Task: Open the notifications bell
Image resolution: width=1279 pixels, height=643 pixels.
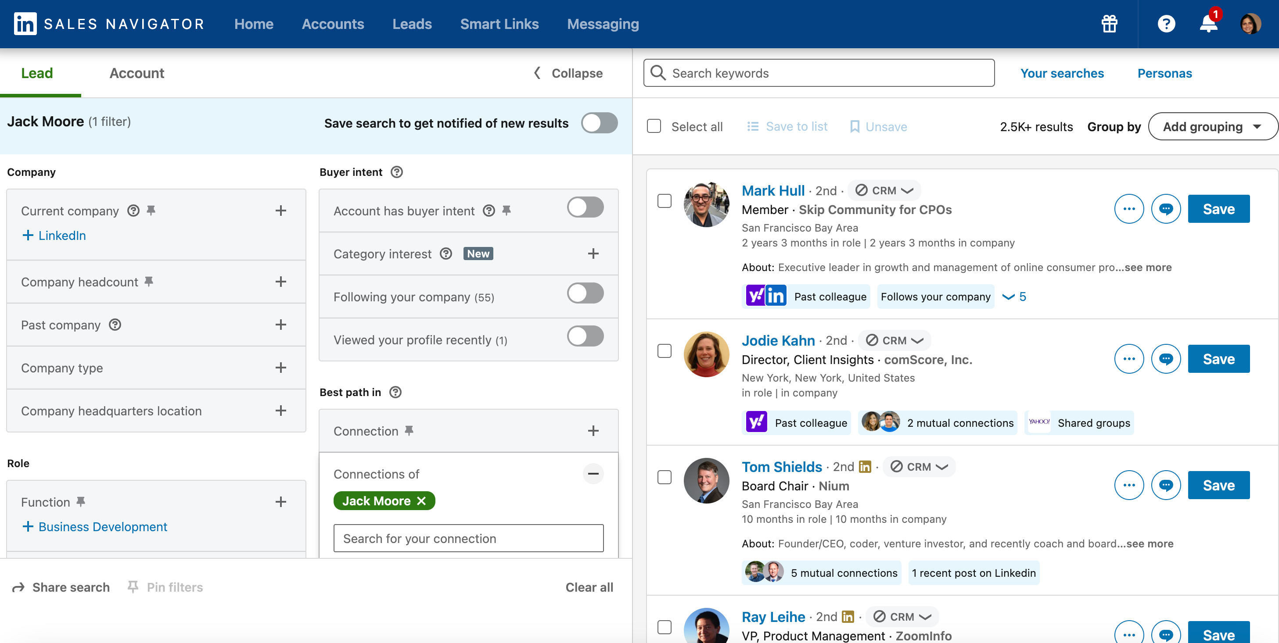Action: pos(1208,24)
